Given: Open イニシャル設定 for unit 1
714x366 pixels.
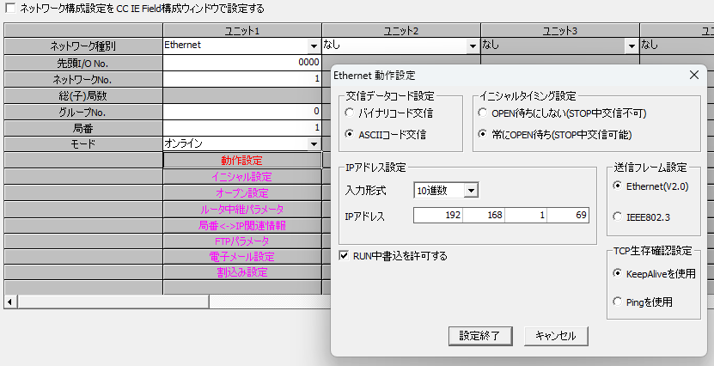Looking at the screenshot, I should coord(241,176).
